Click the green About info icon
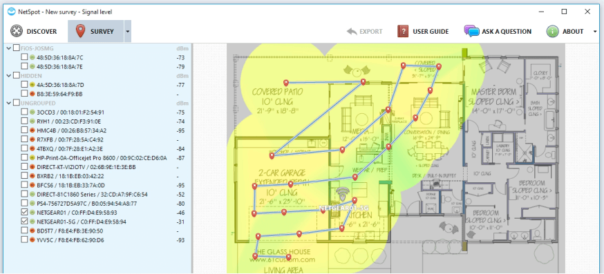The height and width of the screenshot is (274, 604). click(x=552, y=32)
